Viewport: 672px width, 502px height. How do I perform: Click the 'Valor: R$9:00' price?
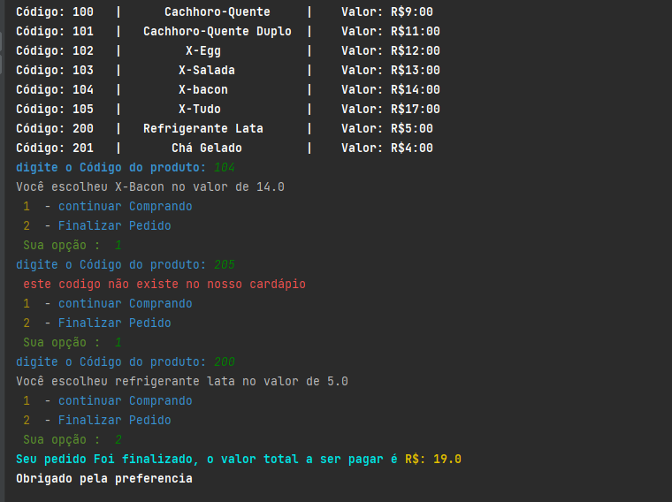387,12
